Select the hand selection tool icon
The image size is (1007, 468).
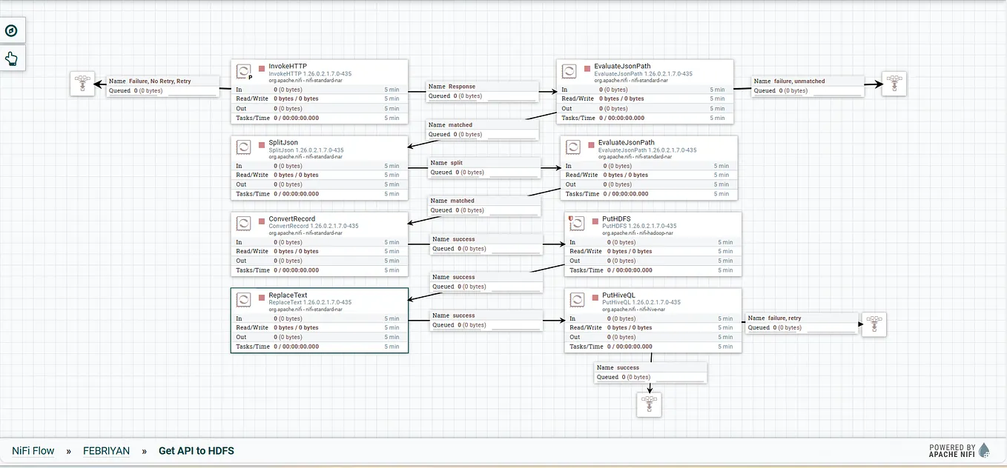(x=11, y=57)
